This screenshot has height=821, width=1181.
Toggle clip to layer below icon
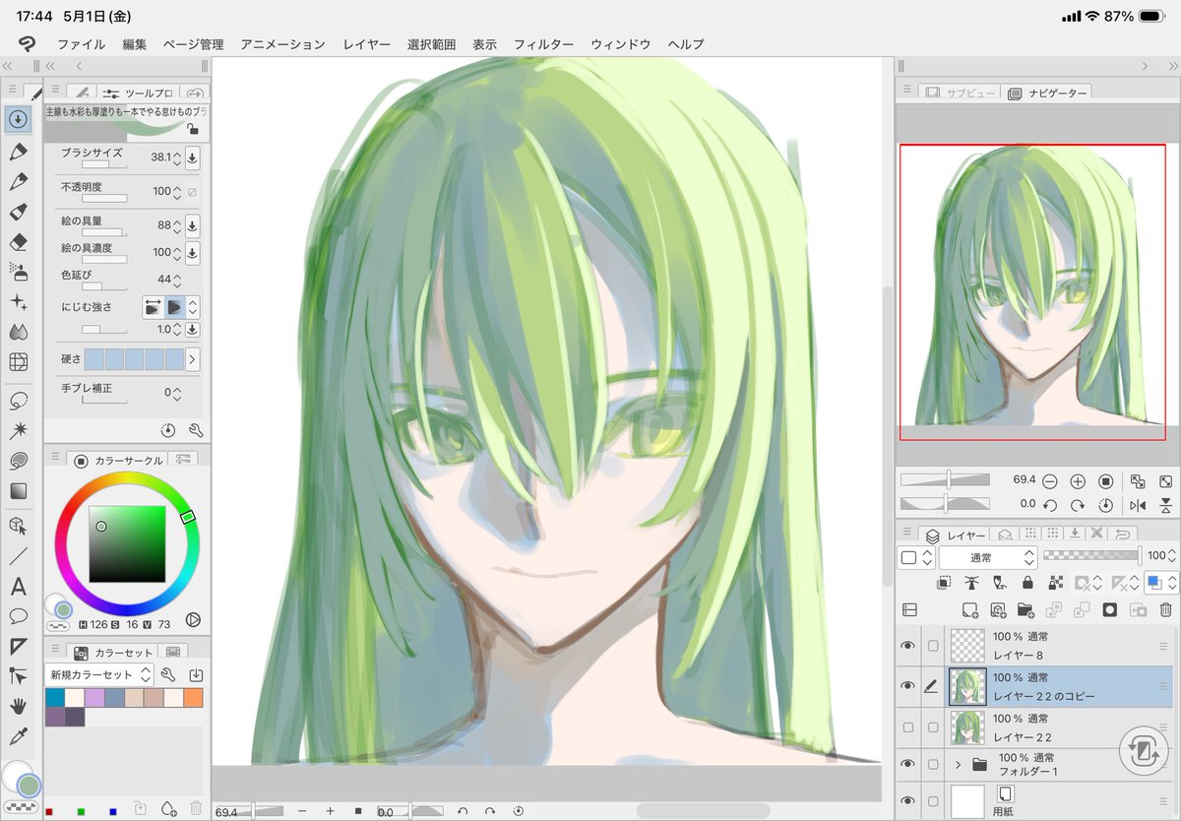point(944,583)
